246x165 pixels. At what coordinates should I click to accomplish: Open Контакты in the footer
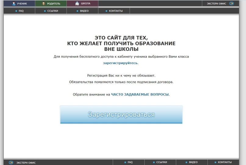point(223,162)
